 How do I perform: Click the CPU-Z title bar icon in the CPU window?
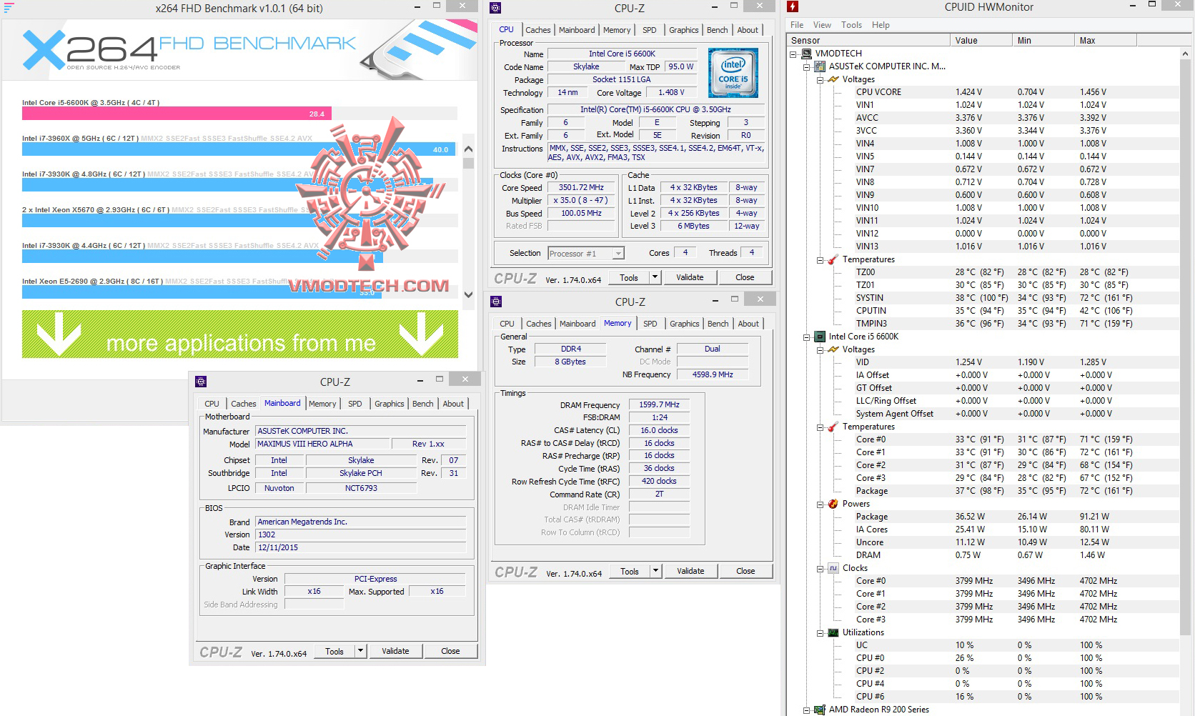pyautogui.click(x=496, y=8)
